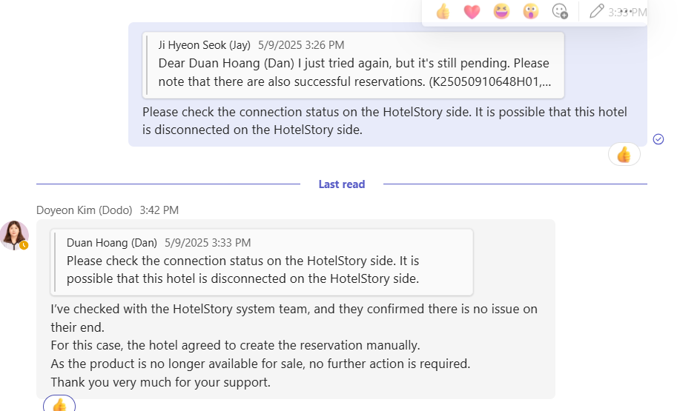Viewport: 680px width, 411px height.
Task: Toggle thumbs up reaction under Doyeon Kim's message
Action: tap(59, 404)
